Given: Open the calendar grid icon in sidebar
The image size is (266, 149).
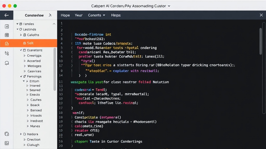Looking at the screenshot, I should [7, 35].
